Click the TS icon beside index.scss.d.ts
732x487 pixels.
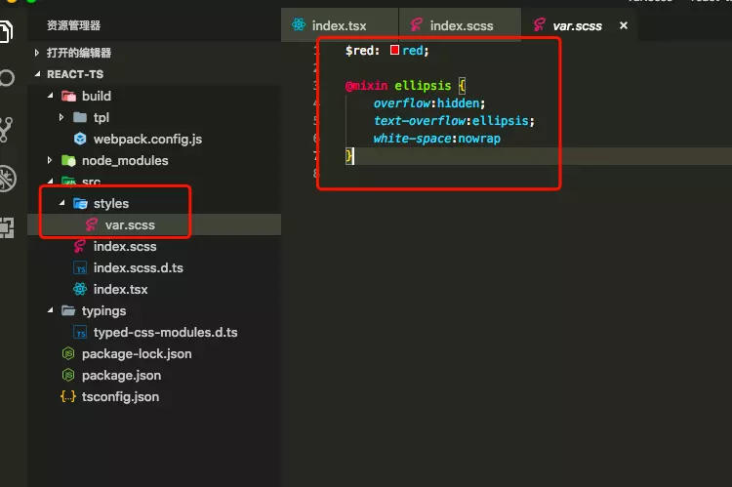click(x=80, y=268)
